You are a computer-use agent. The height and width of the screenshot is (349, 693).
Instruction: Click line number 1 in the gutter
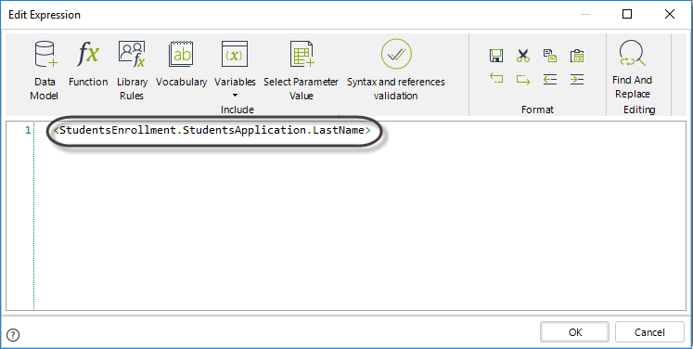point(28,130)
